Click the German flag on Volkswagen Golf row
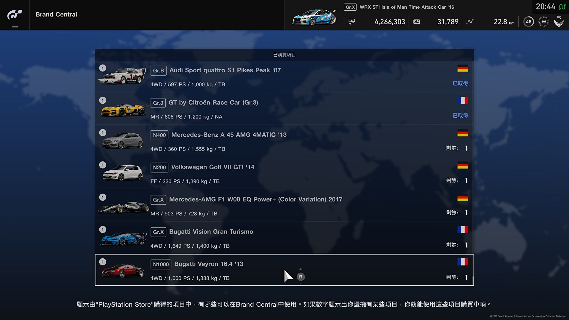Image resolution: width=569 pixels, height=320 pixels. pyautogui.click(x=463, y=165)
